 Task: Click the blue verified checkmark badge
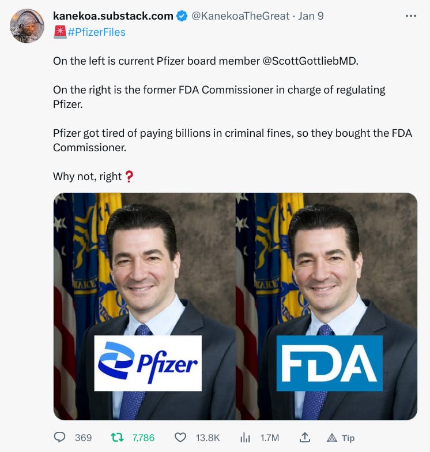[182, 16]
